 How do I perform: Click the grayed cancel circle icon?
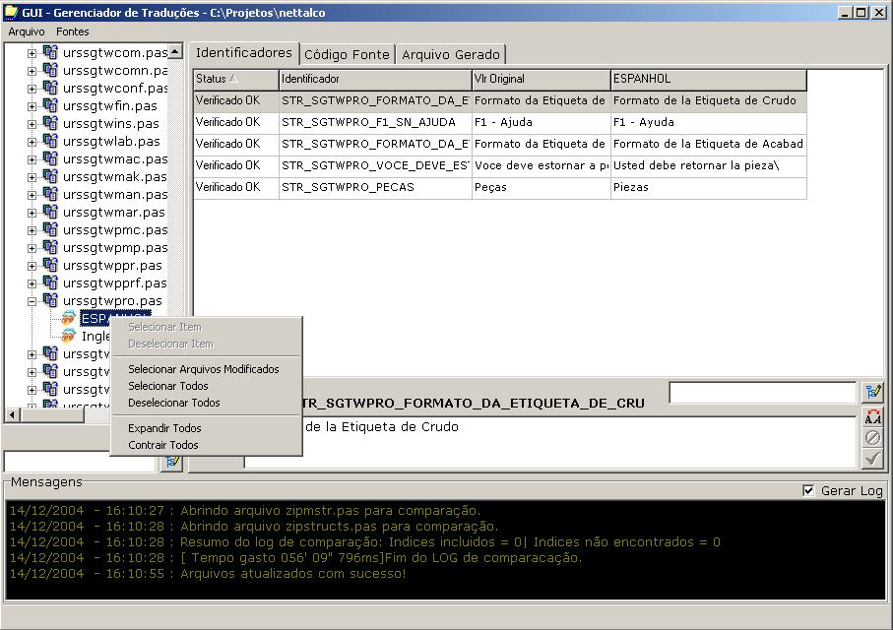click(x=873, y=437)
